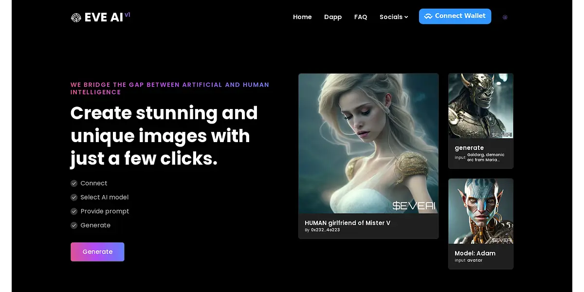Open the Goldorg demonic orc thumbnail
Viewport: 584px width, 292px height.
click(x=480, y=106)
